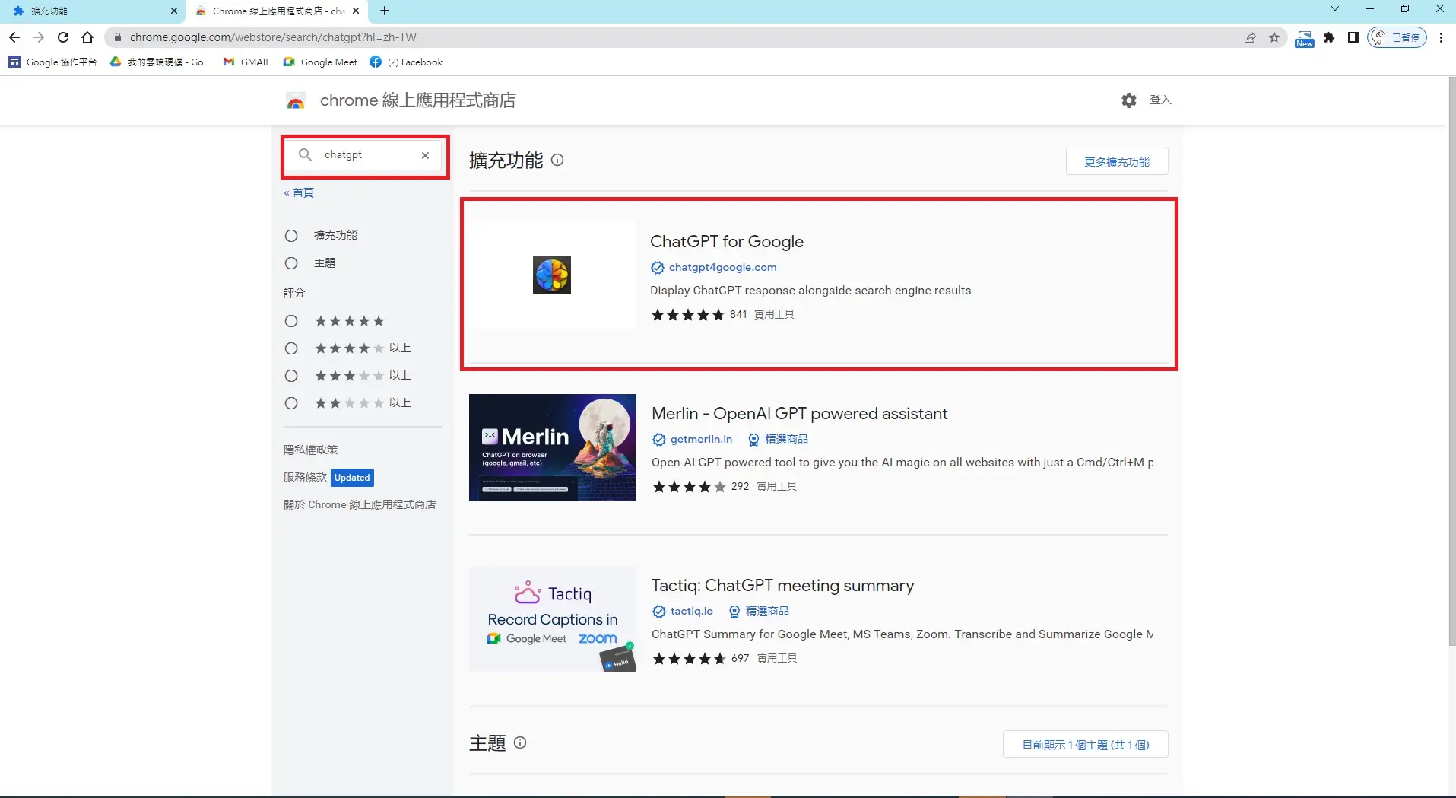The width and height of the screenshot is (1456, 798).
Task: Open the browser home page
Action: (87, 37)
